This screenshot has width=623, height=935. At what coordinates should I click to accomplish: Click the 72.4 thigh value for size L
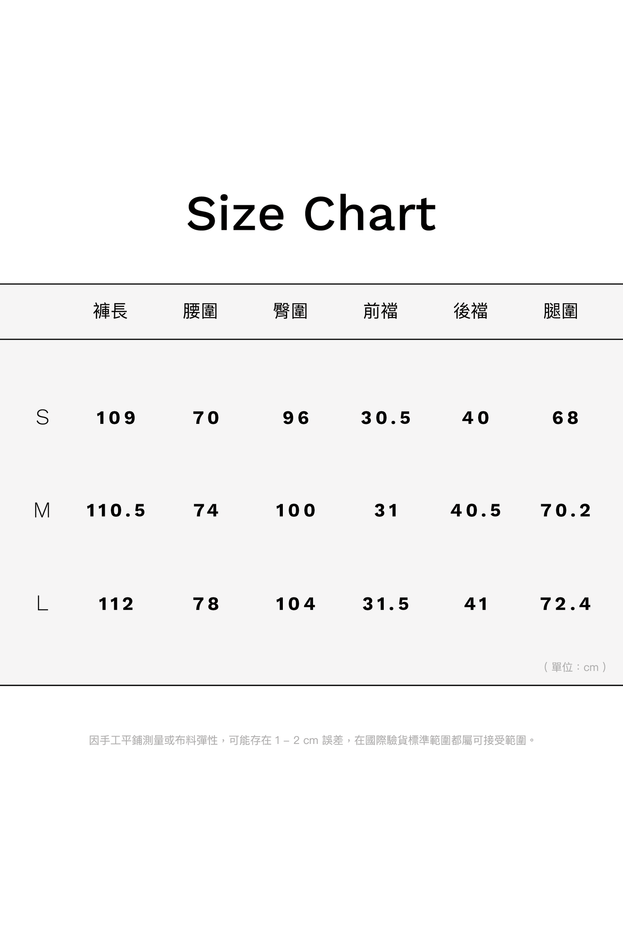tap(566, 604)
